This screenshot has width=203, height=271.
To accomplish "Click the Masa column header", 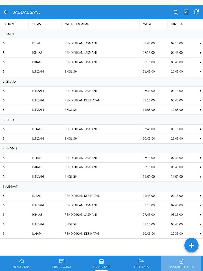I will (x=147, y=24).
